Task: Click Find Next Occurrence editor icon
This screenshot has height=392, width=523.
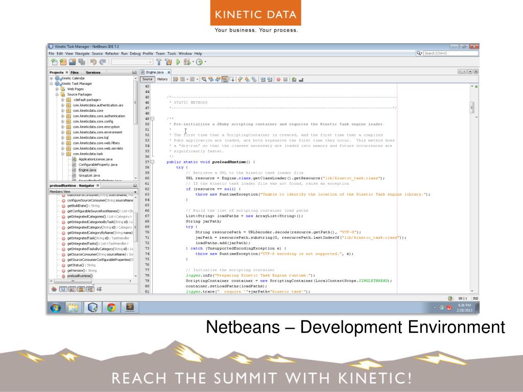Action: click(218, 79)
